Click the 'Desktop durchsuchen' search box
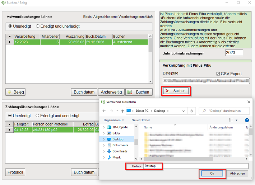 pyautogui.click(x=224, y=111)
